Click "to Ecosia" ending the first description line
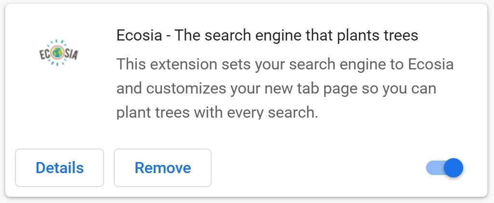494x203 pixels. (x=424, y=64)
